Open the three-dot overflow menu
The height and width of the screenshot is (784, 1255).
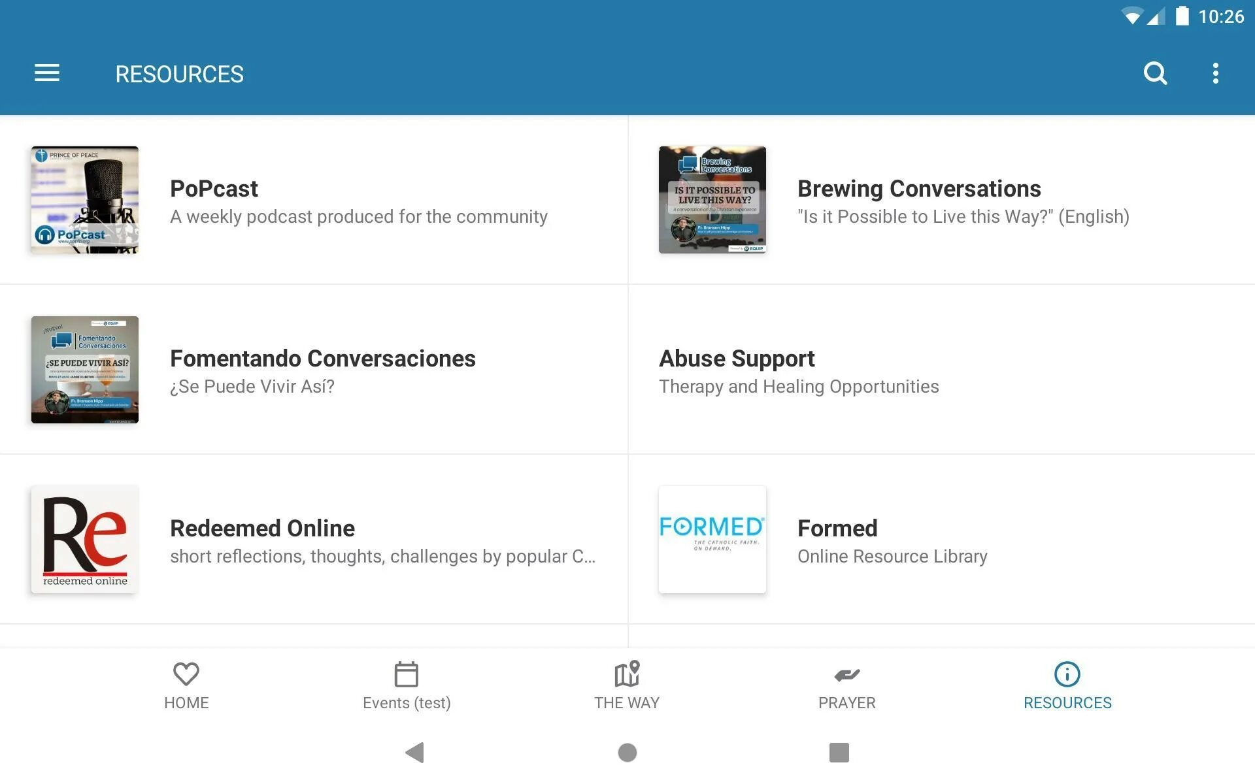pos(1215,73)
